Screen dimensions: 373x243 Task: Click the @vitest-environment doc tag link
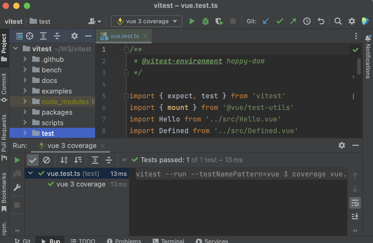182,61
